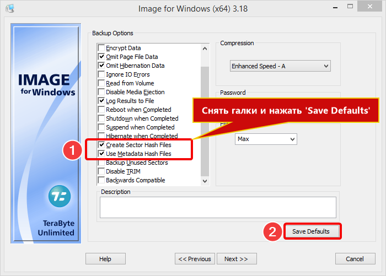This screenshot has width=386, height=276.
Task: Enable the Disable TRIM checkbox
Action: pos(101,171)
